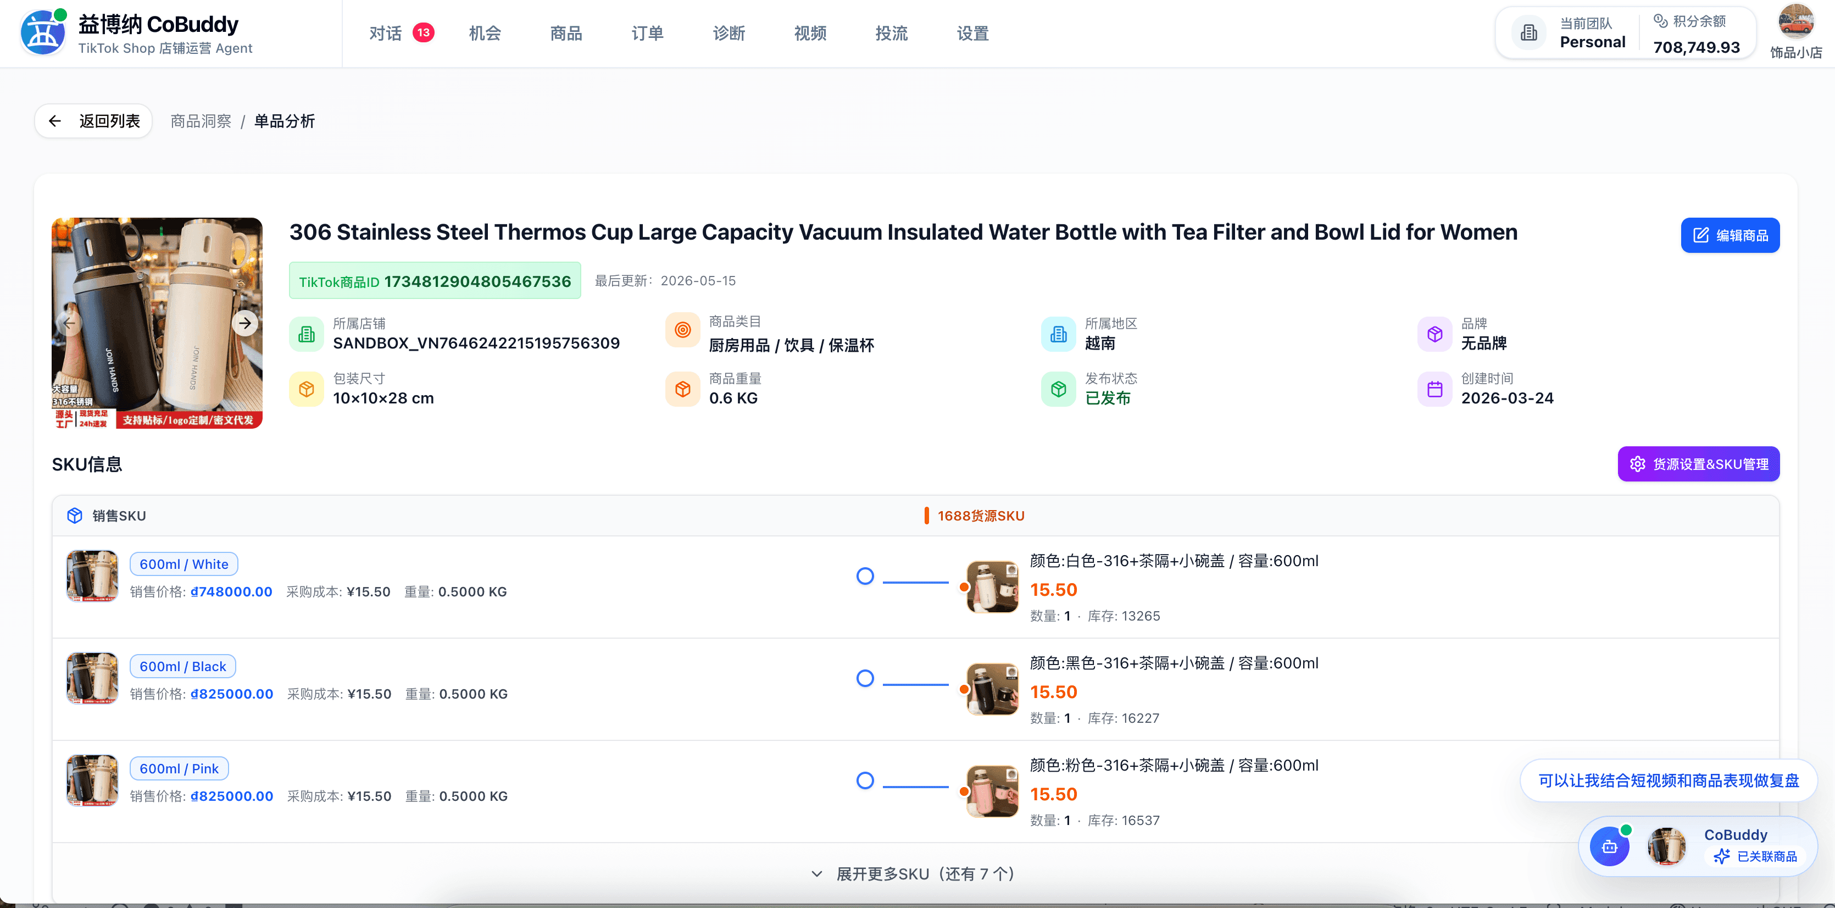The height and width of the screenshot is (908, 1835).
Task: Click the CoBuddy robot chat icon
Action: [1609, 846]
